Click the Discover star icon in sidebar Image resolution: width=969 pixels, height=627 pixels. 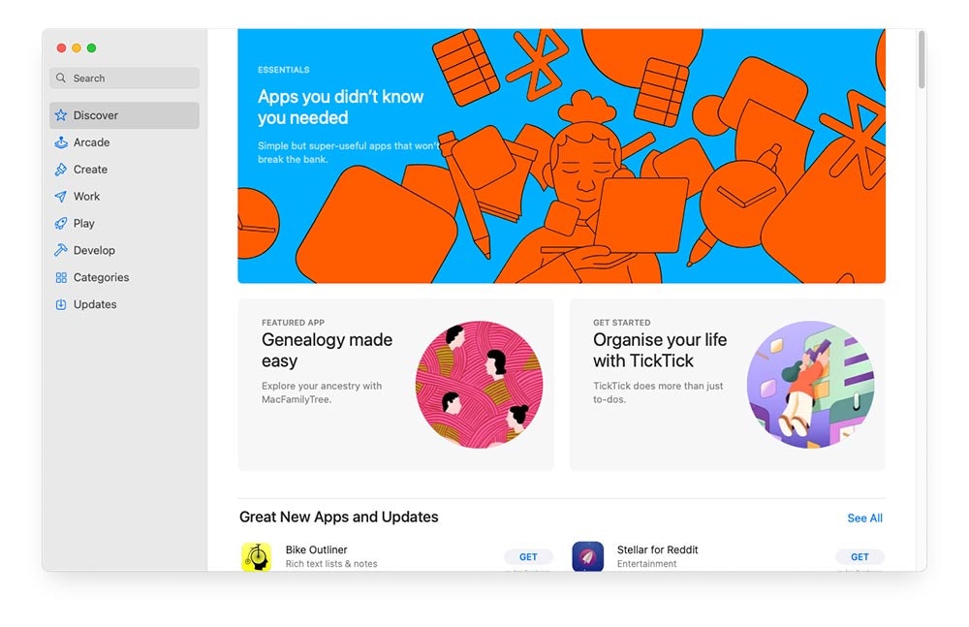(x=60, y=115)
